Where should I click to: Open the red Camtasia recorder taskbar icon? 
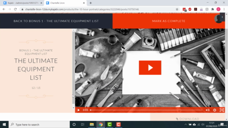coord(118,124)
